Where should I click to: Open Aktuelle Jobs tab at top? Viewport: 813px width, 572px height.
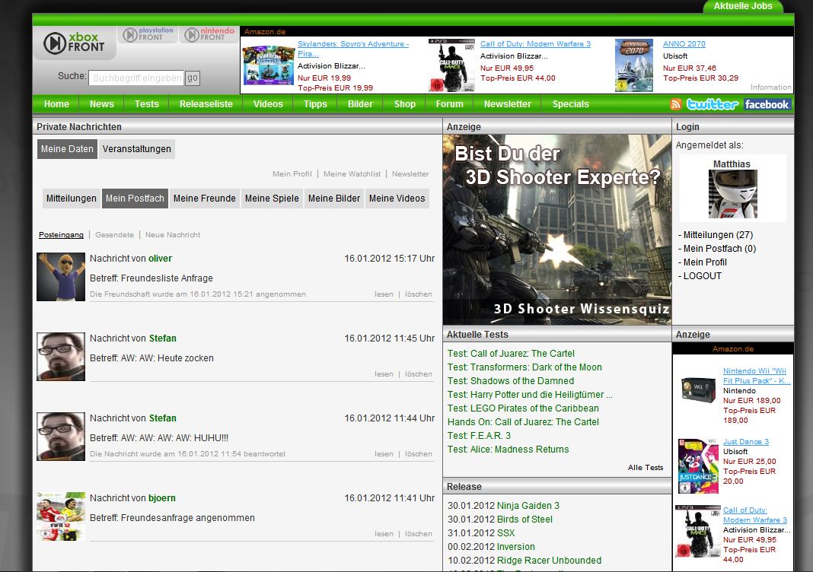[x=742, y=6]
